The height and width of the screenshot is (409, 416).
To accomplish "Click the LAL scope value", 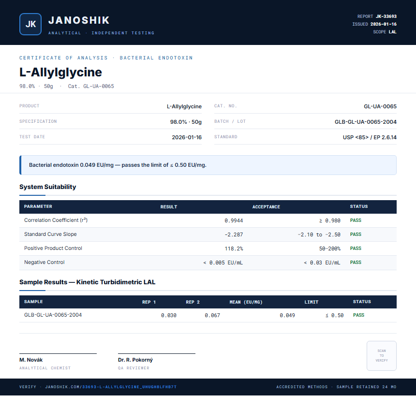I will tap(392, 32).
